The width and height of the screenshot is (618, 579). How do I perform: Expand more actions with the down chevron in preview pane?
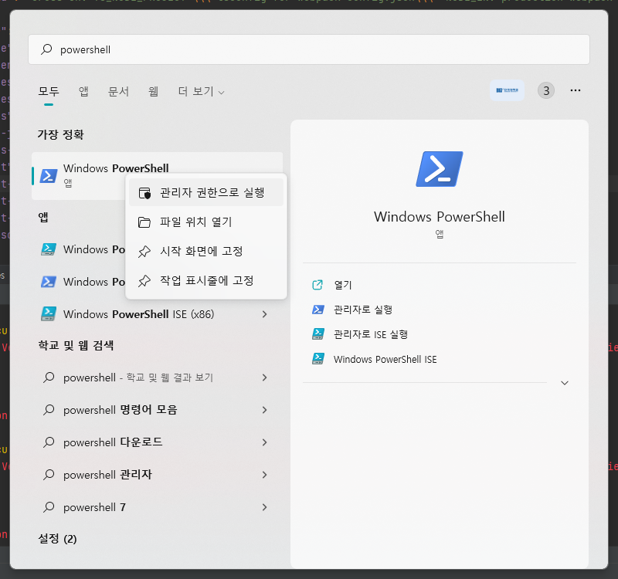(x=565, y=383)
